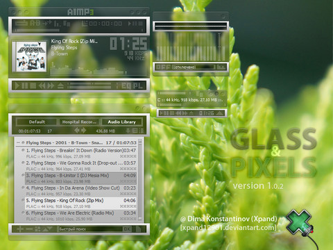This screenshot has width=333, height=250.
Task: Select track 3 B-Unitor I (DJ Mesia Mix)
Action: [x=80, y=178]
